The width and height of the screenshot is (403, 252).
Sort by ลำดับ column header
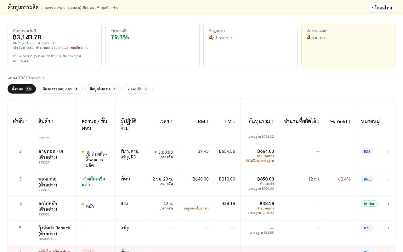pos(20,121)
